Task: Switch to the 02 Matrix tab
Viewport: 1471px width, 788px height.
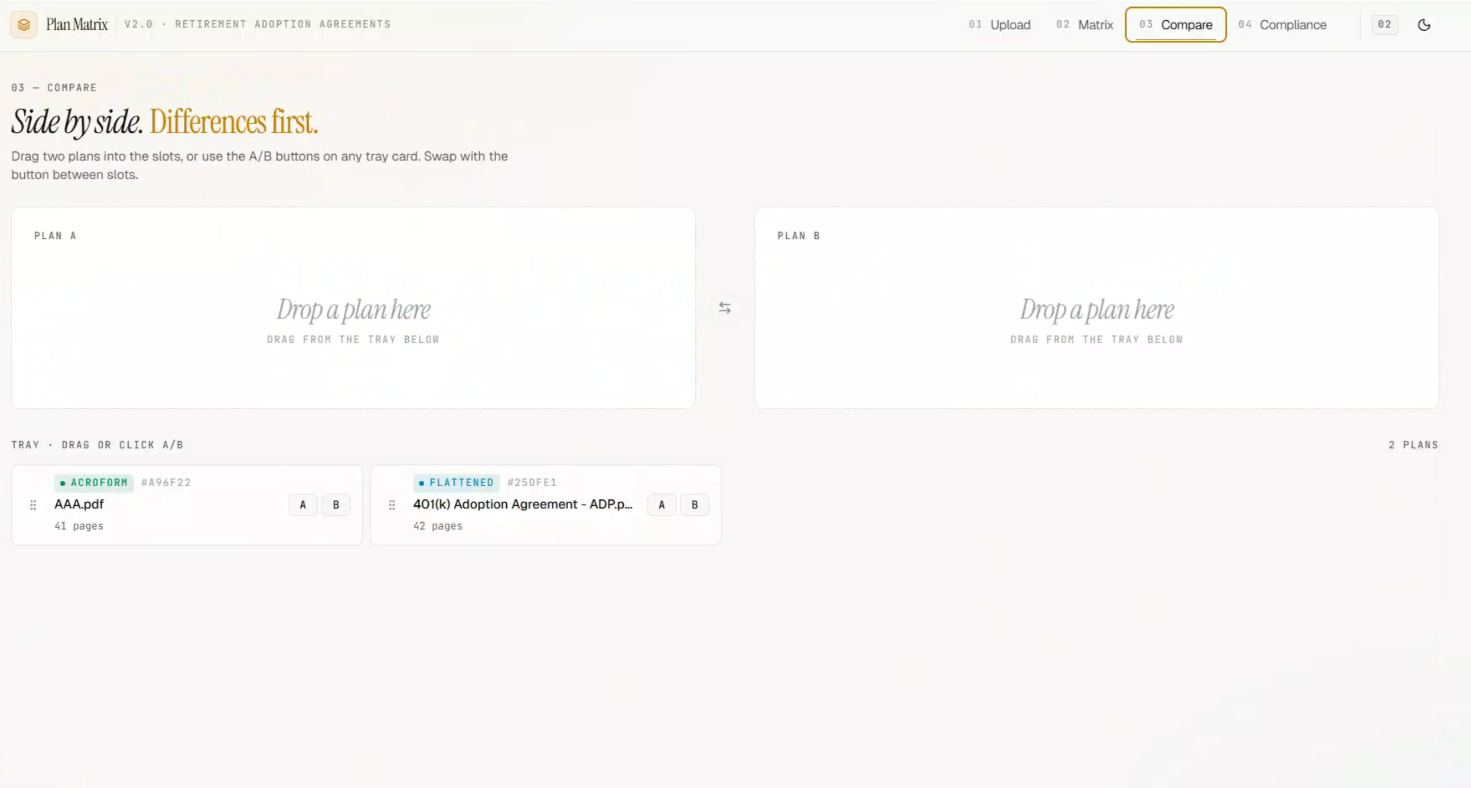Action: point(1084,24)
